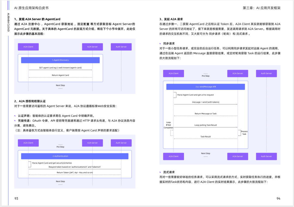Click the "GET agent card" request label
This screenshot has width=294, height=207.
click(60, 68)
